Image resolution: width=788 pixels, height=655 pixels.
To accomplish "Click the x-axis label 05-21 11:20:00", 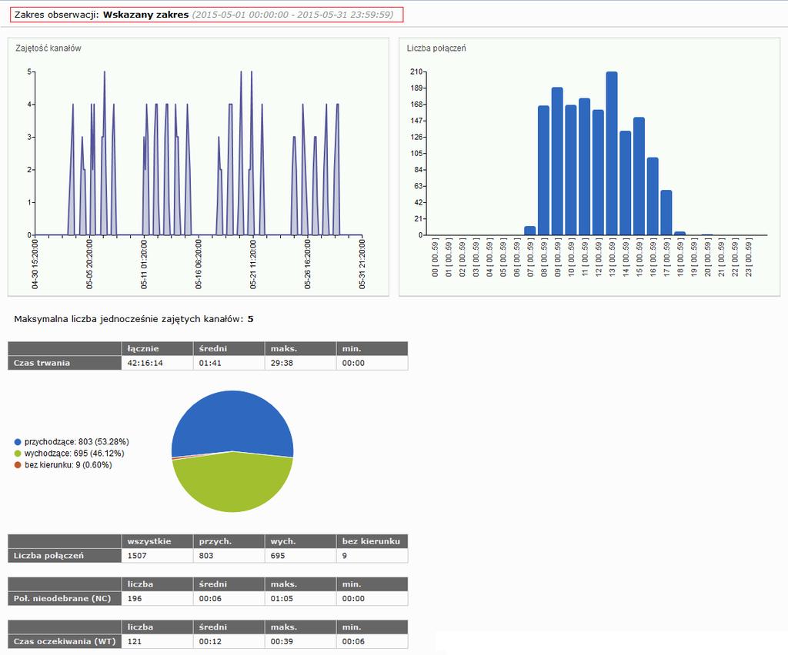I will click(252, 264).
